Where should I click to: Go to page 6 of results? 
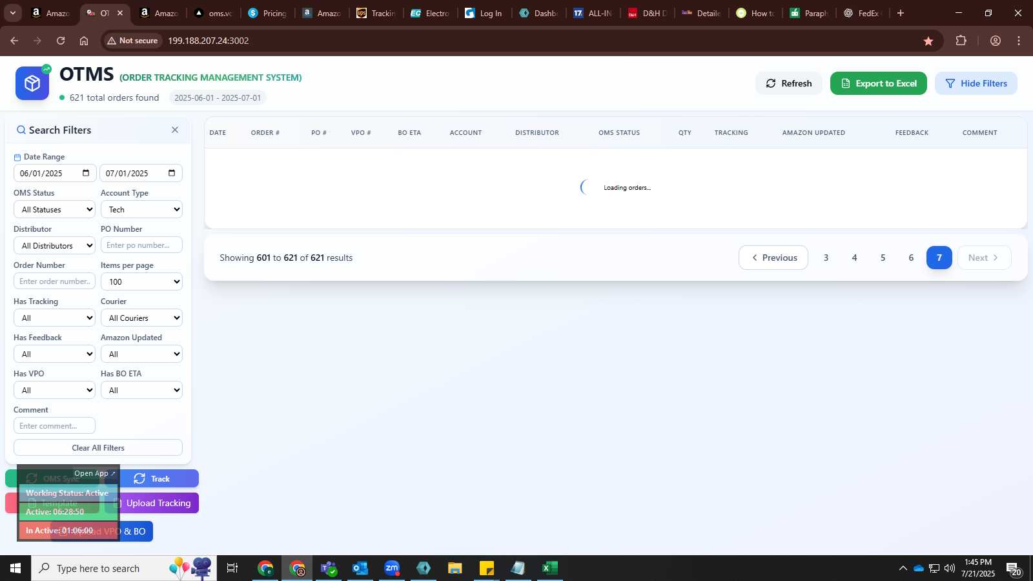[911, 258]
